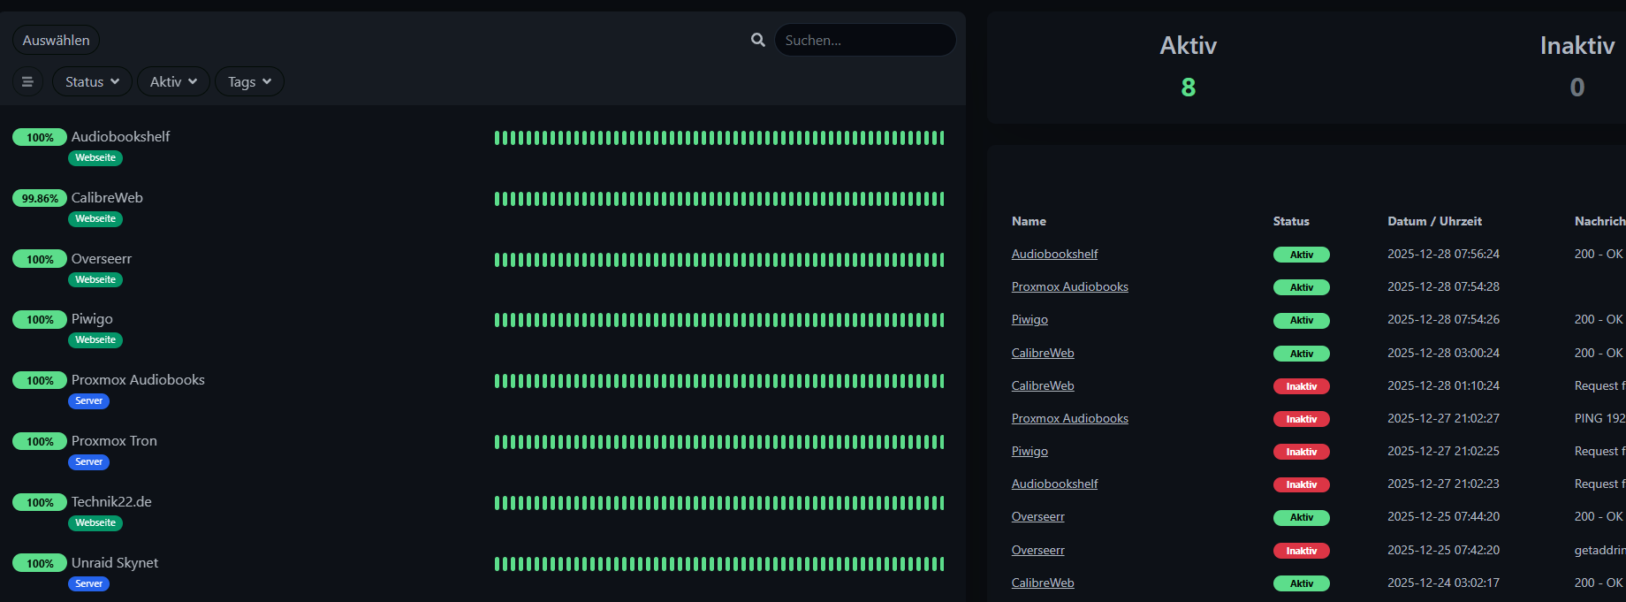Open the Audiobookshelf link in first table row
1626x602 pixels.
point(1054,255)
